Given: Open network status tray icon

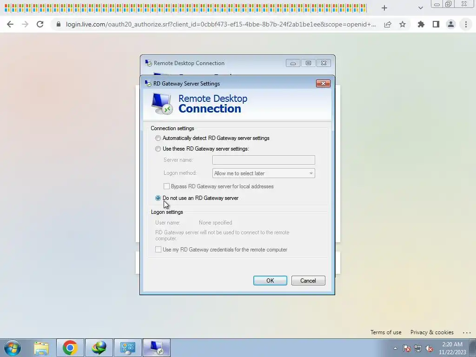Looking at the screenshot, I should [x=418, y=348].
